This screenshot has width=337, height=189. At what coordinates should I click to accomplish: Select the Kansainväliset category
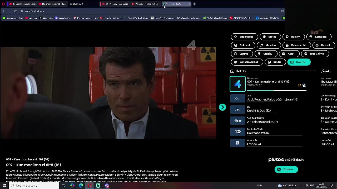[x=247, y=62]
